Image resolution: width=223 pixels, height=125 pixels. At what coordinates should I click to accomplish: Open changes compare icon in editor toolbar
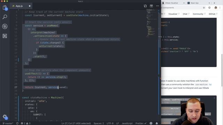pos(145,6)
